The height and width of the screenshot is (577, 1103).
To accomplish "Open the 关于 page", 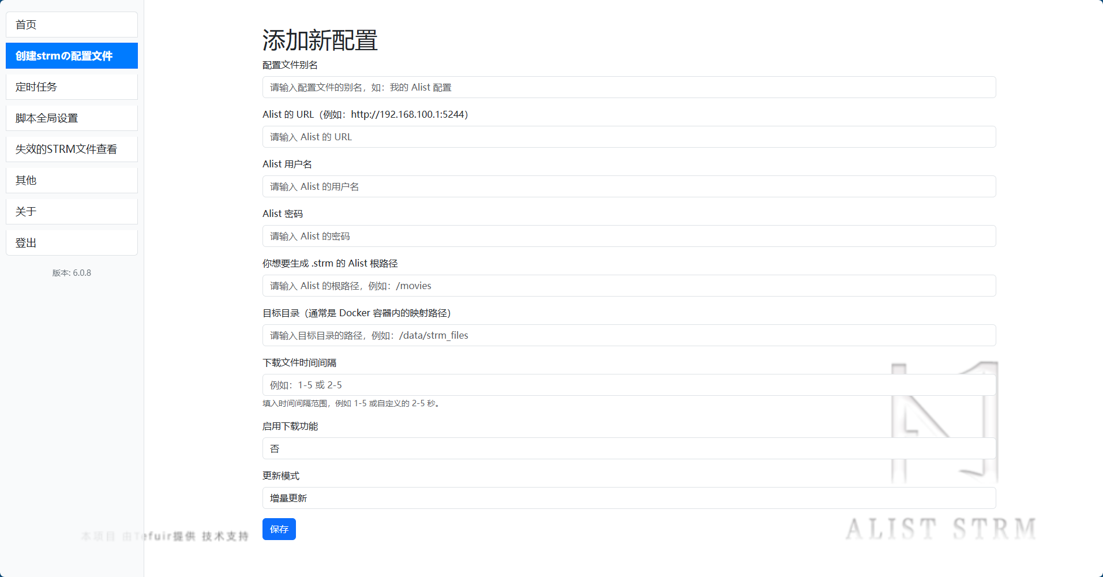I will (x=72, y=212).
